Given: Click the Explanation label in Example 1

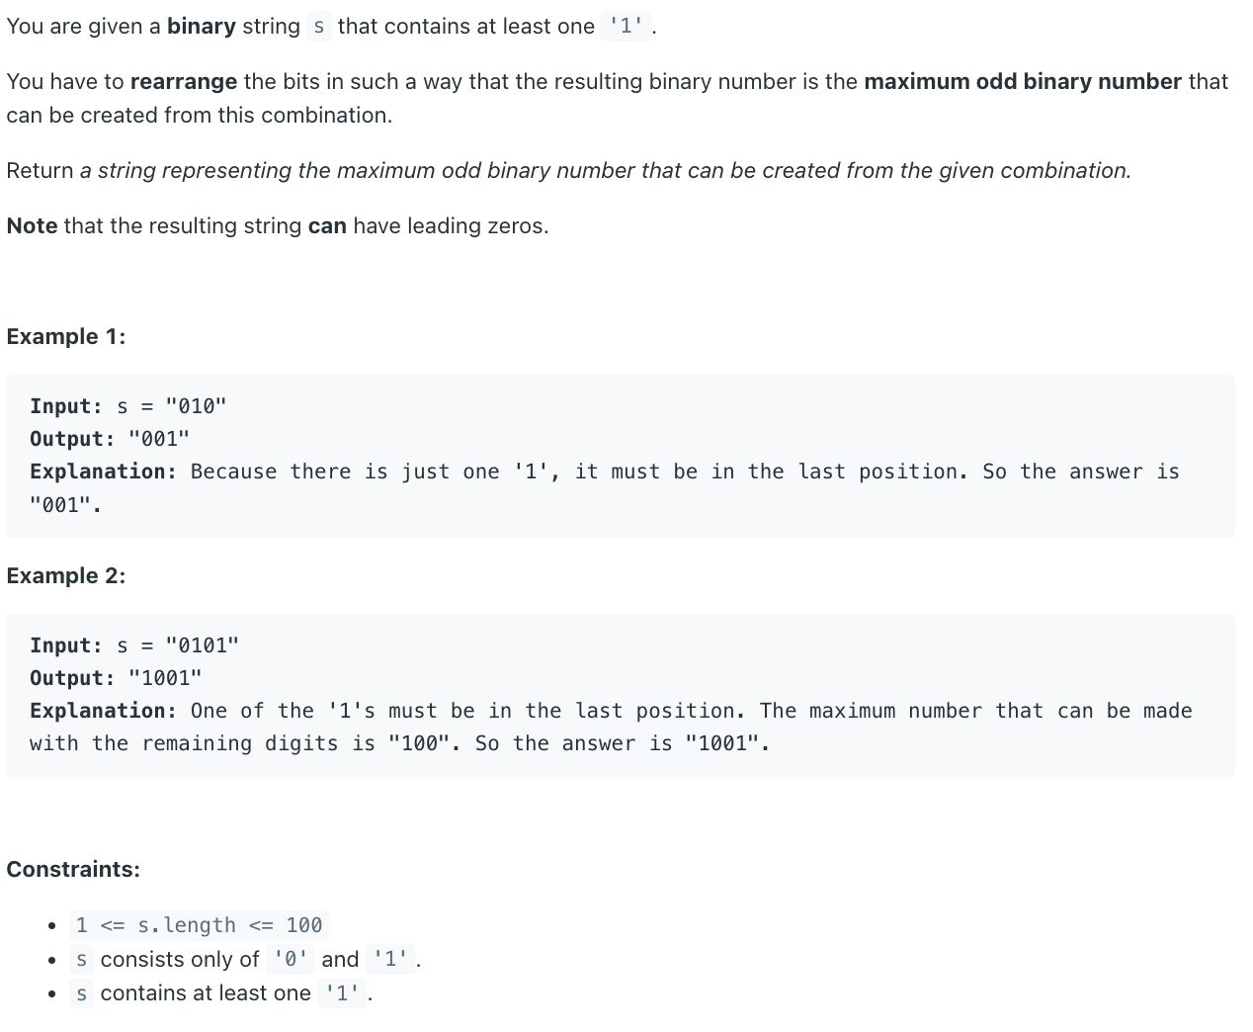Looking at the screenshot, I should click(104, 472).
